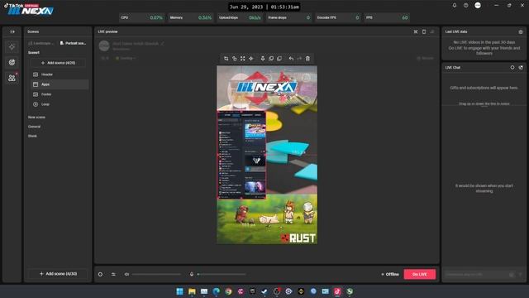The height and width of the screenshot is (298, 529).
Task: Pop out the LIVE Chat panel
Action: [x=521, y=68]
